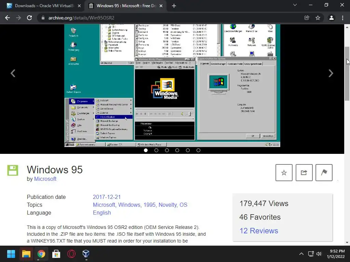Select the first carousel dot
Viewport: 350px width, 262px height.
[146, 150]
